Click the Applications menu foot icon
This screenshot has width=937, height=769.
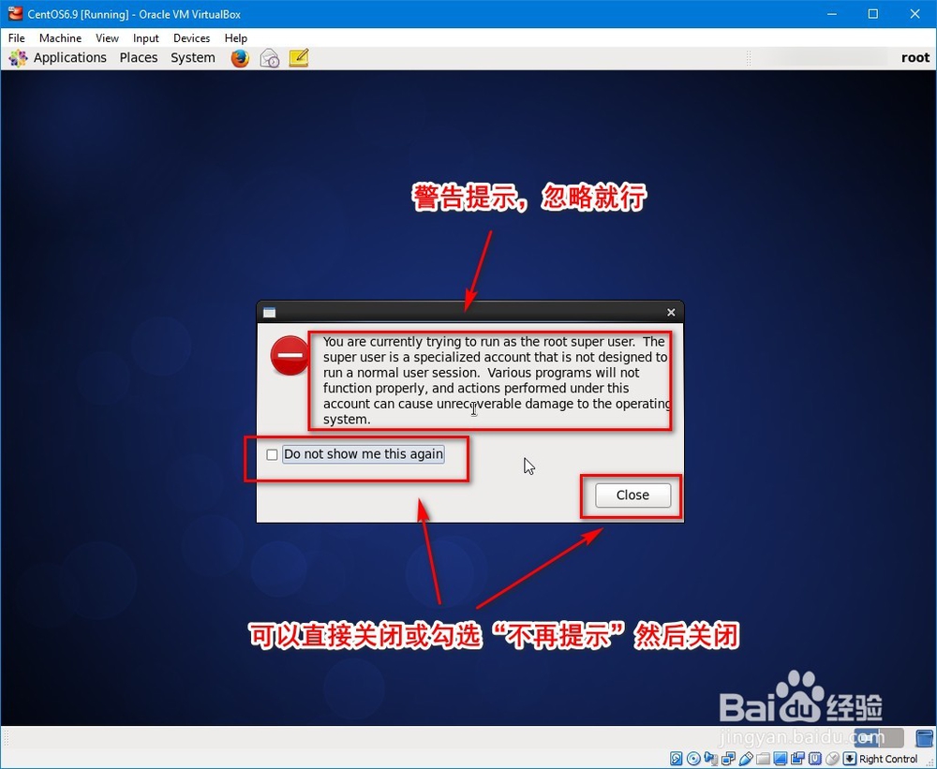click(x=18, y=58)
